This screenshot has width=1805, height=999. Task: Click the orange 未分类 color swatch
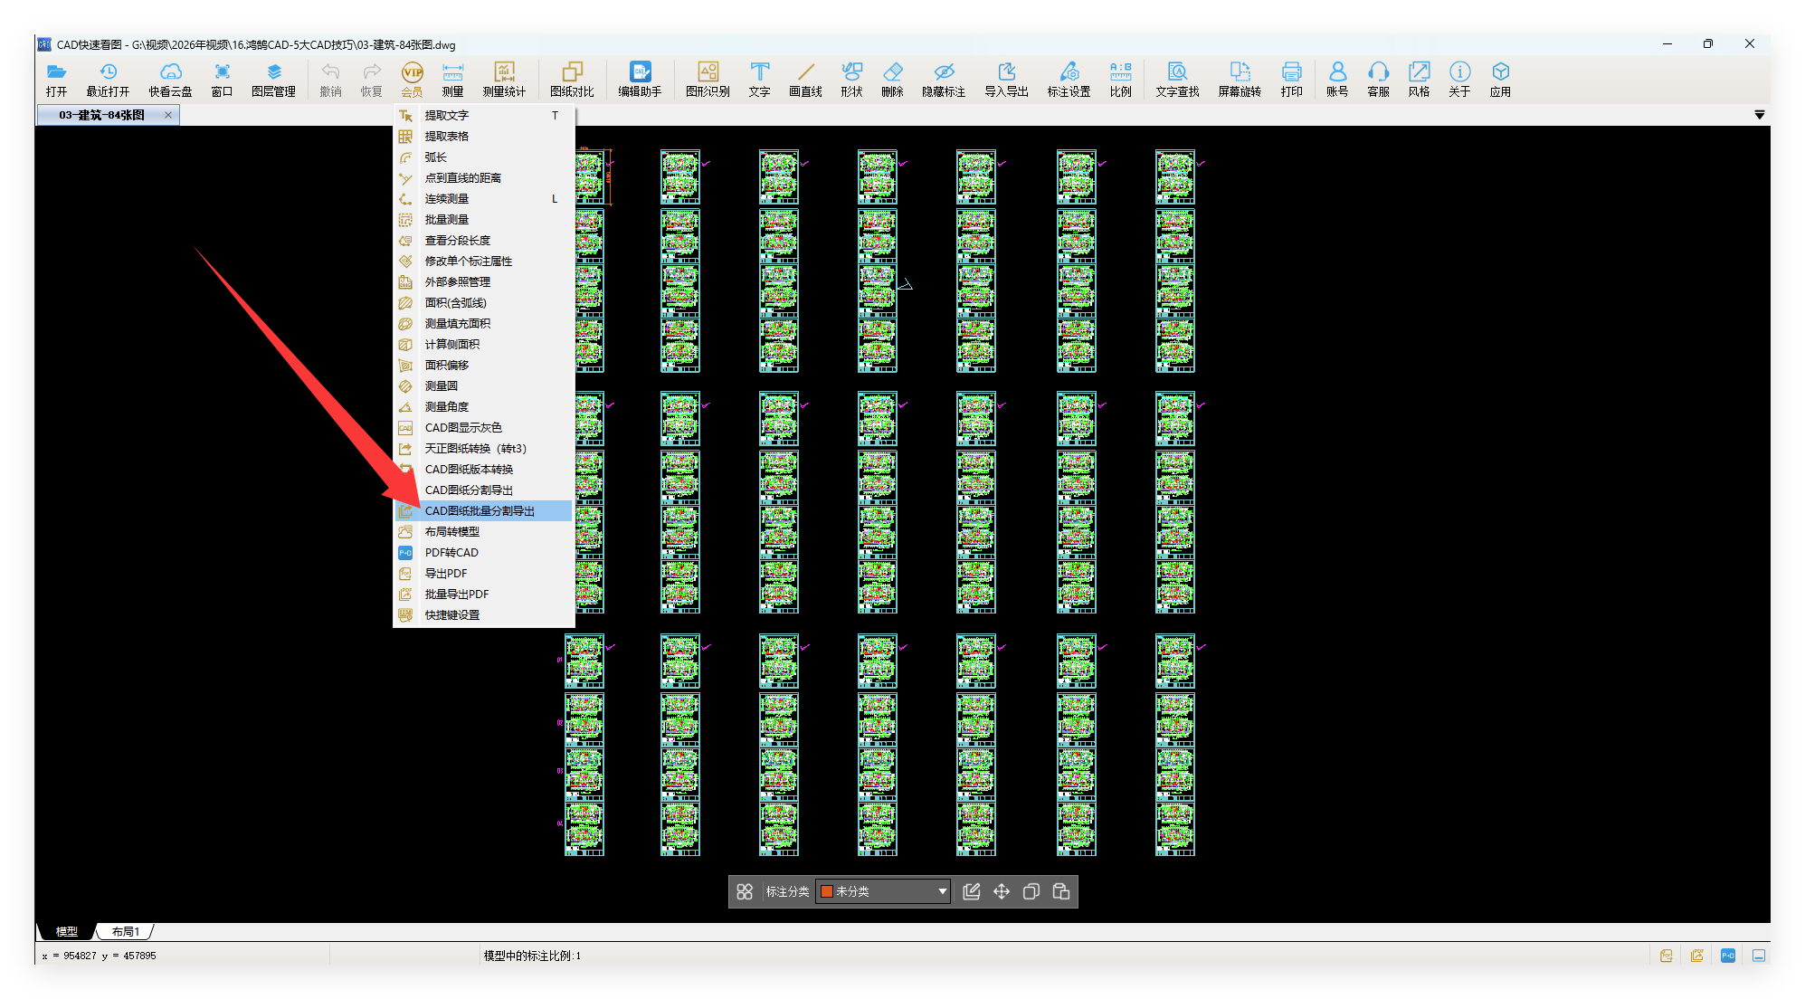tap(826, 891)
